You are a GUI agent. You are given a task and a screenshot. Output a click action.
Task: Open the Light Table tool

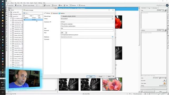(x=18, y=5)
